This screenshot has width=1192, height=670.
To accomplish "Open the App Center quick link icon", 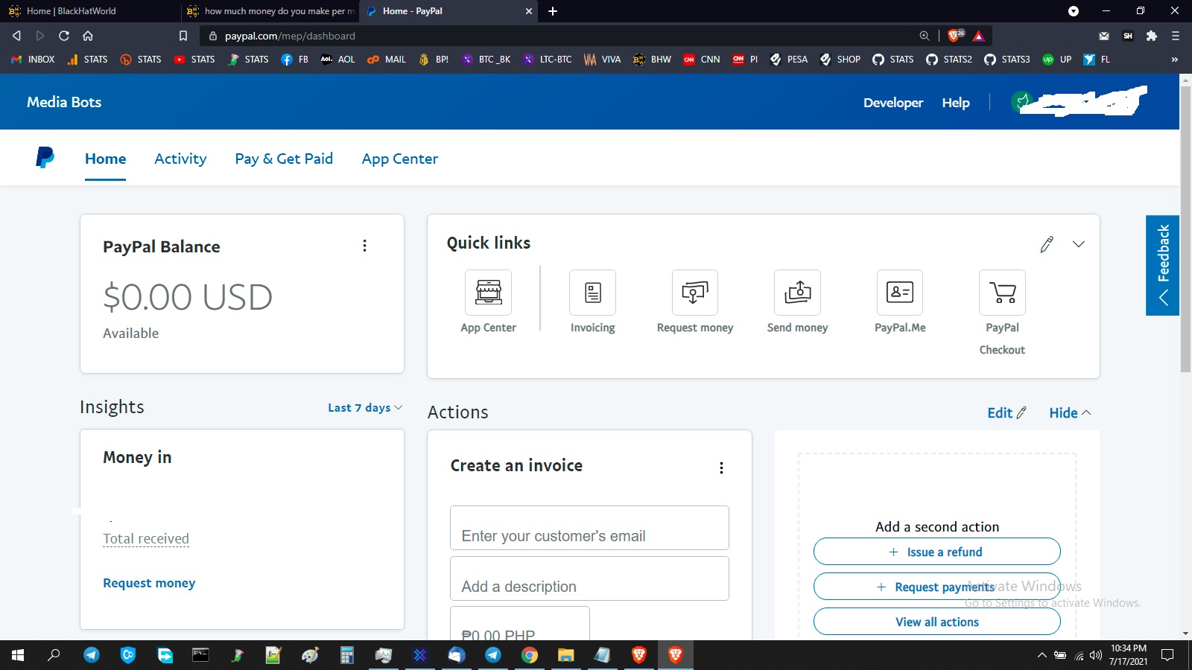I will [x=488, y=293].
